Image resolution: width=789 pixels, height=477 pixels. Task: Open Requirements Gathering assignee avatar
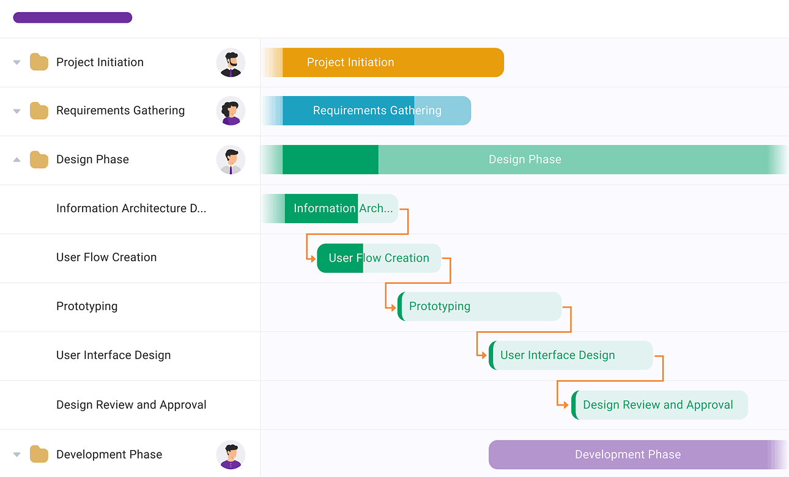coord(231,111)
